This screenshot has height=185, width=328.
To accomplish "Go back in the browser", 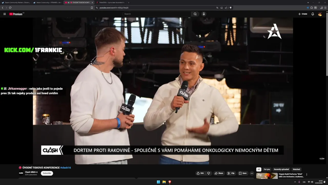I will click(x=3, y=8).
